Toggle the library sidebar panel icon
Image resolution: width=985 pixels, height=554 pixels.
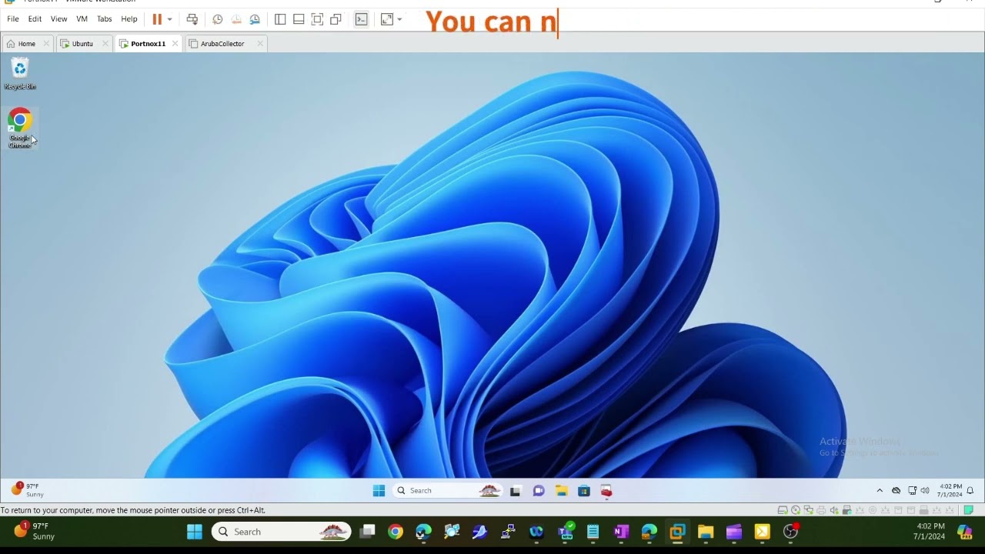[x=280, y=19]
